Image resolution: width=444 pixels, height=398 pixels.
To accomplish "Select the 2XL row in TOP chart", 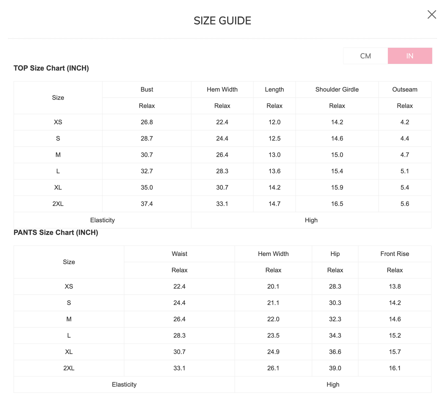I will 222,204.
